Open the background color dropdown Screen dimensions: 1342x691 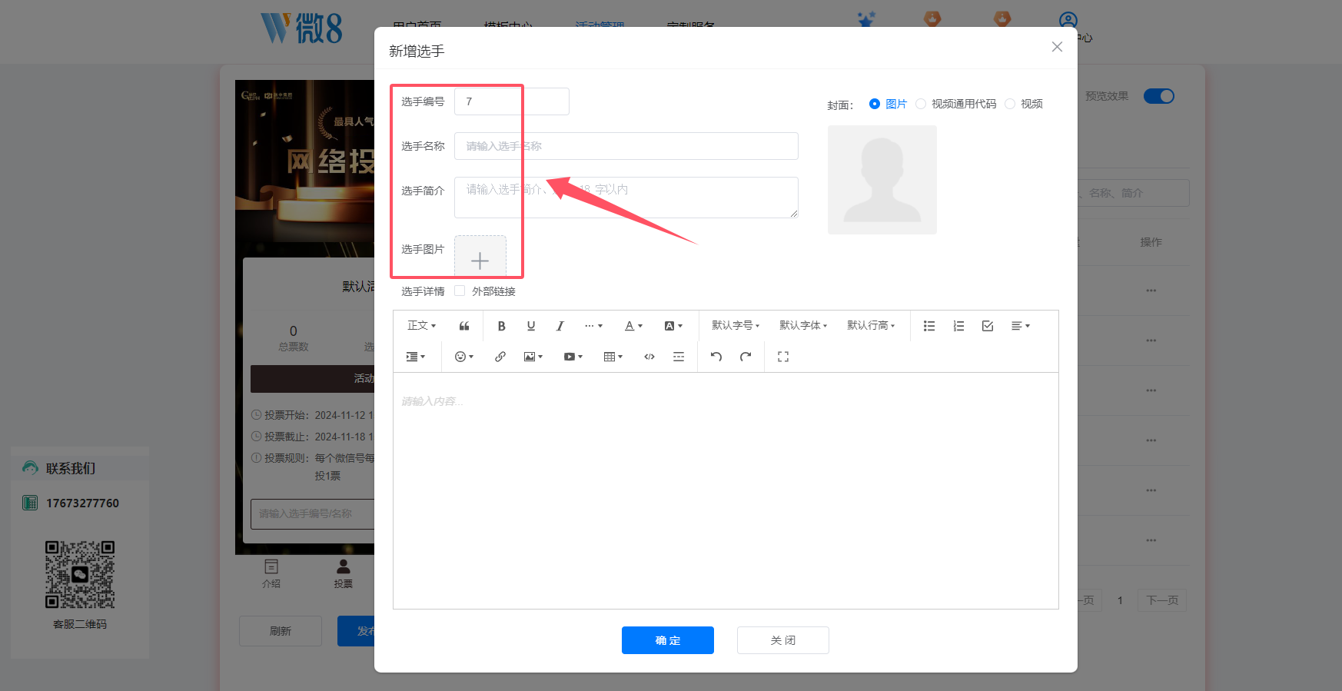[673, 326]
